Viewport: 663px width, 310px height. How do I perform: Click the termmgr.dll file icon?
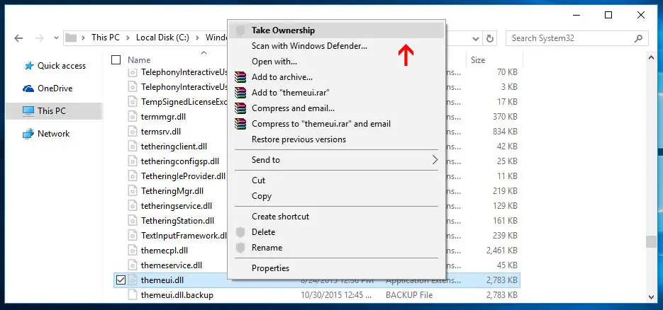(x=133, y=116)
